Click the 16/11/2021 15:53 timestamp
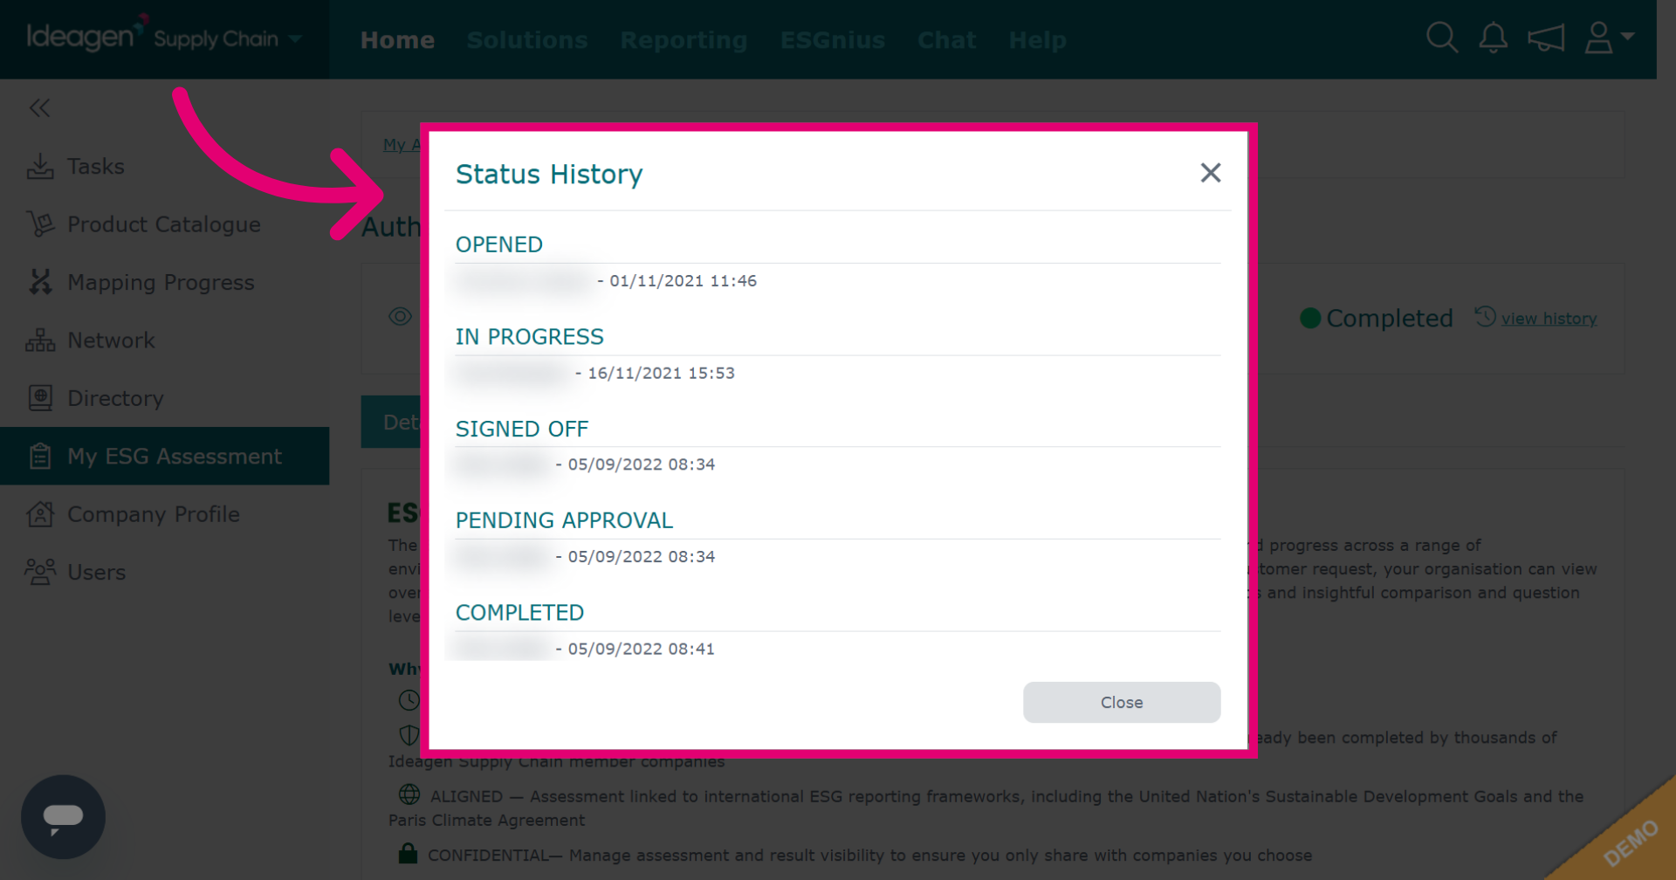This screenshot has height=880, width=1676. pyautogui.click(x=661, y=373)
